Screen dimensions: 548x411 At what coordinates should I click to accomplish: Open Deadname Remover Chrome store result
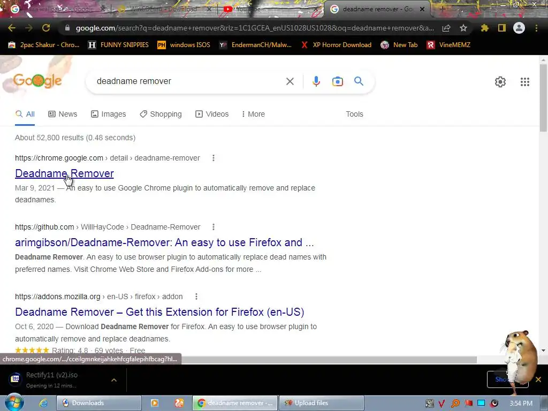pos(64,173)
